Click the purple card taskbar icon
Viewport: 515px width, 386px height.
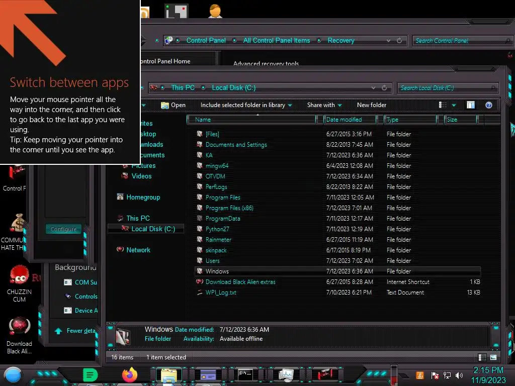pyautogui.click(x=208, y=374)
